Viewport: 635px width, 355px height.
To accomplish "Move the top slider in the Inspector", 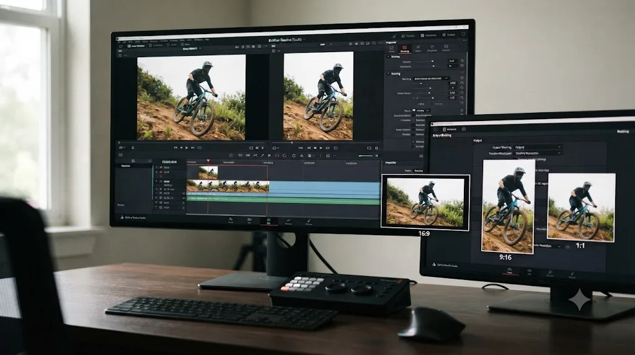I will [432, 61].
